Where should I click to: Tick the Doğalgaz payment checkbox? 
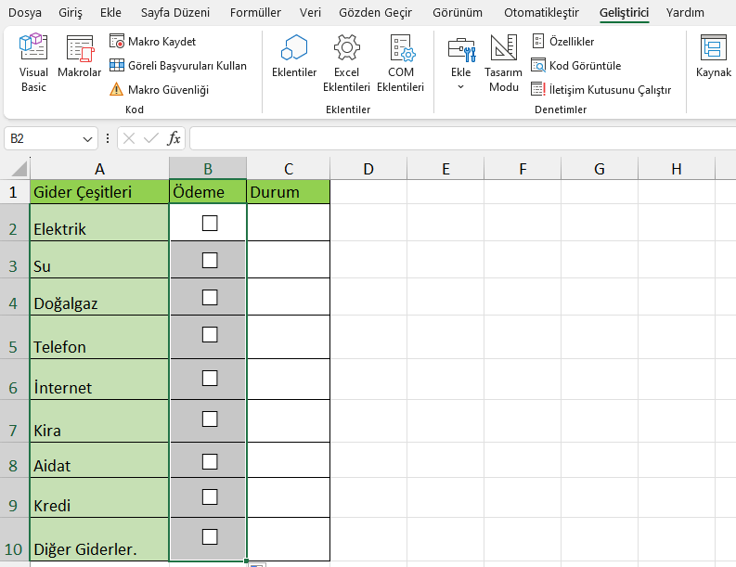tap(209, 297)
